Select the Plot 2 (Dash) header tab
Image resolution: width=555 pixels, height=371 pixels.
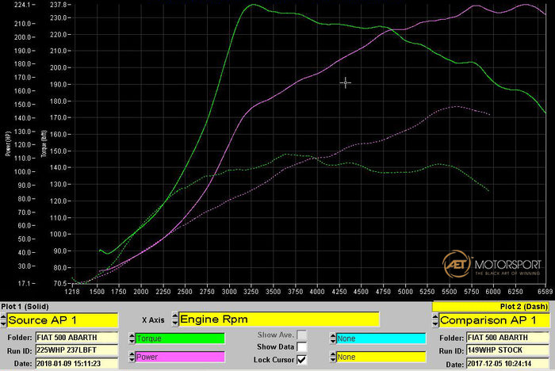(x=492, y=306)
